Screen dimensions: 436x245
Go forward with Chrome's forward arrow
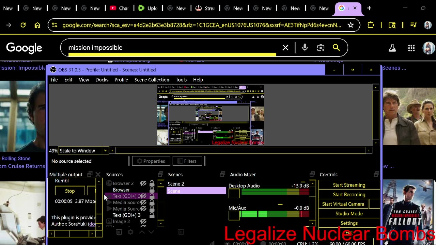[x=9, y=25]
